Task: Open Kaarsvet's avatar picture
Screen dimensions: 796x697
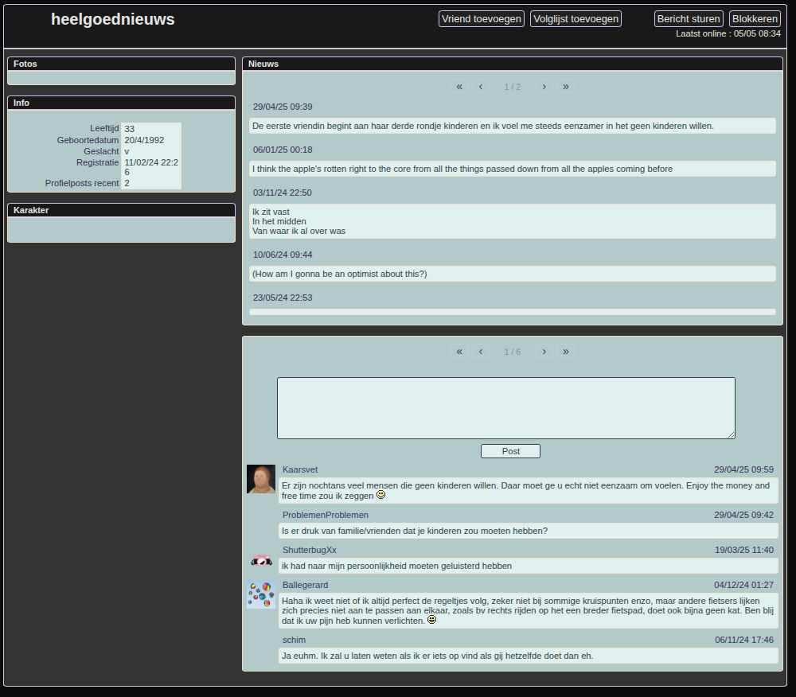Action: [261, 479]
